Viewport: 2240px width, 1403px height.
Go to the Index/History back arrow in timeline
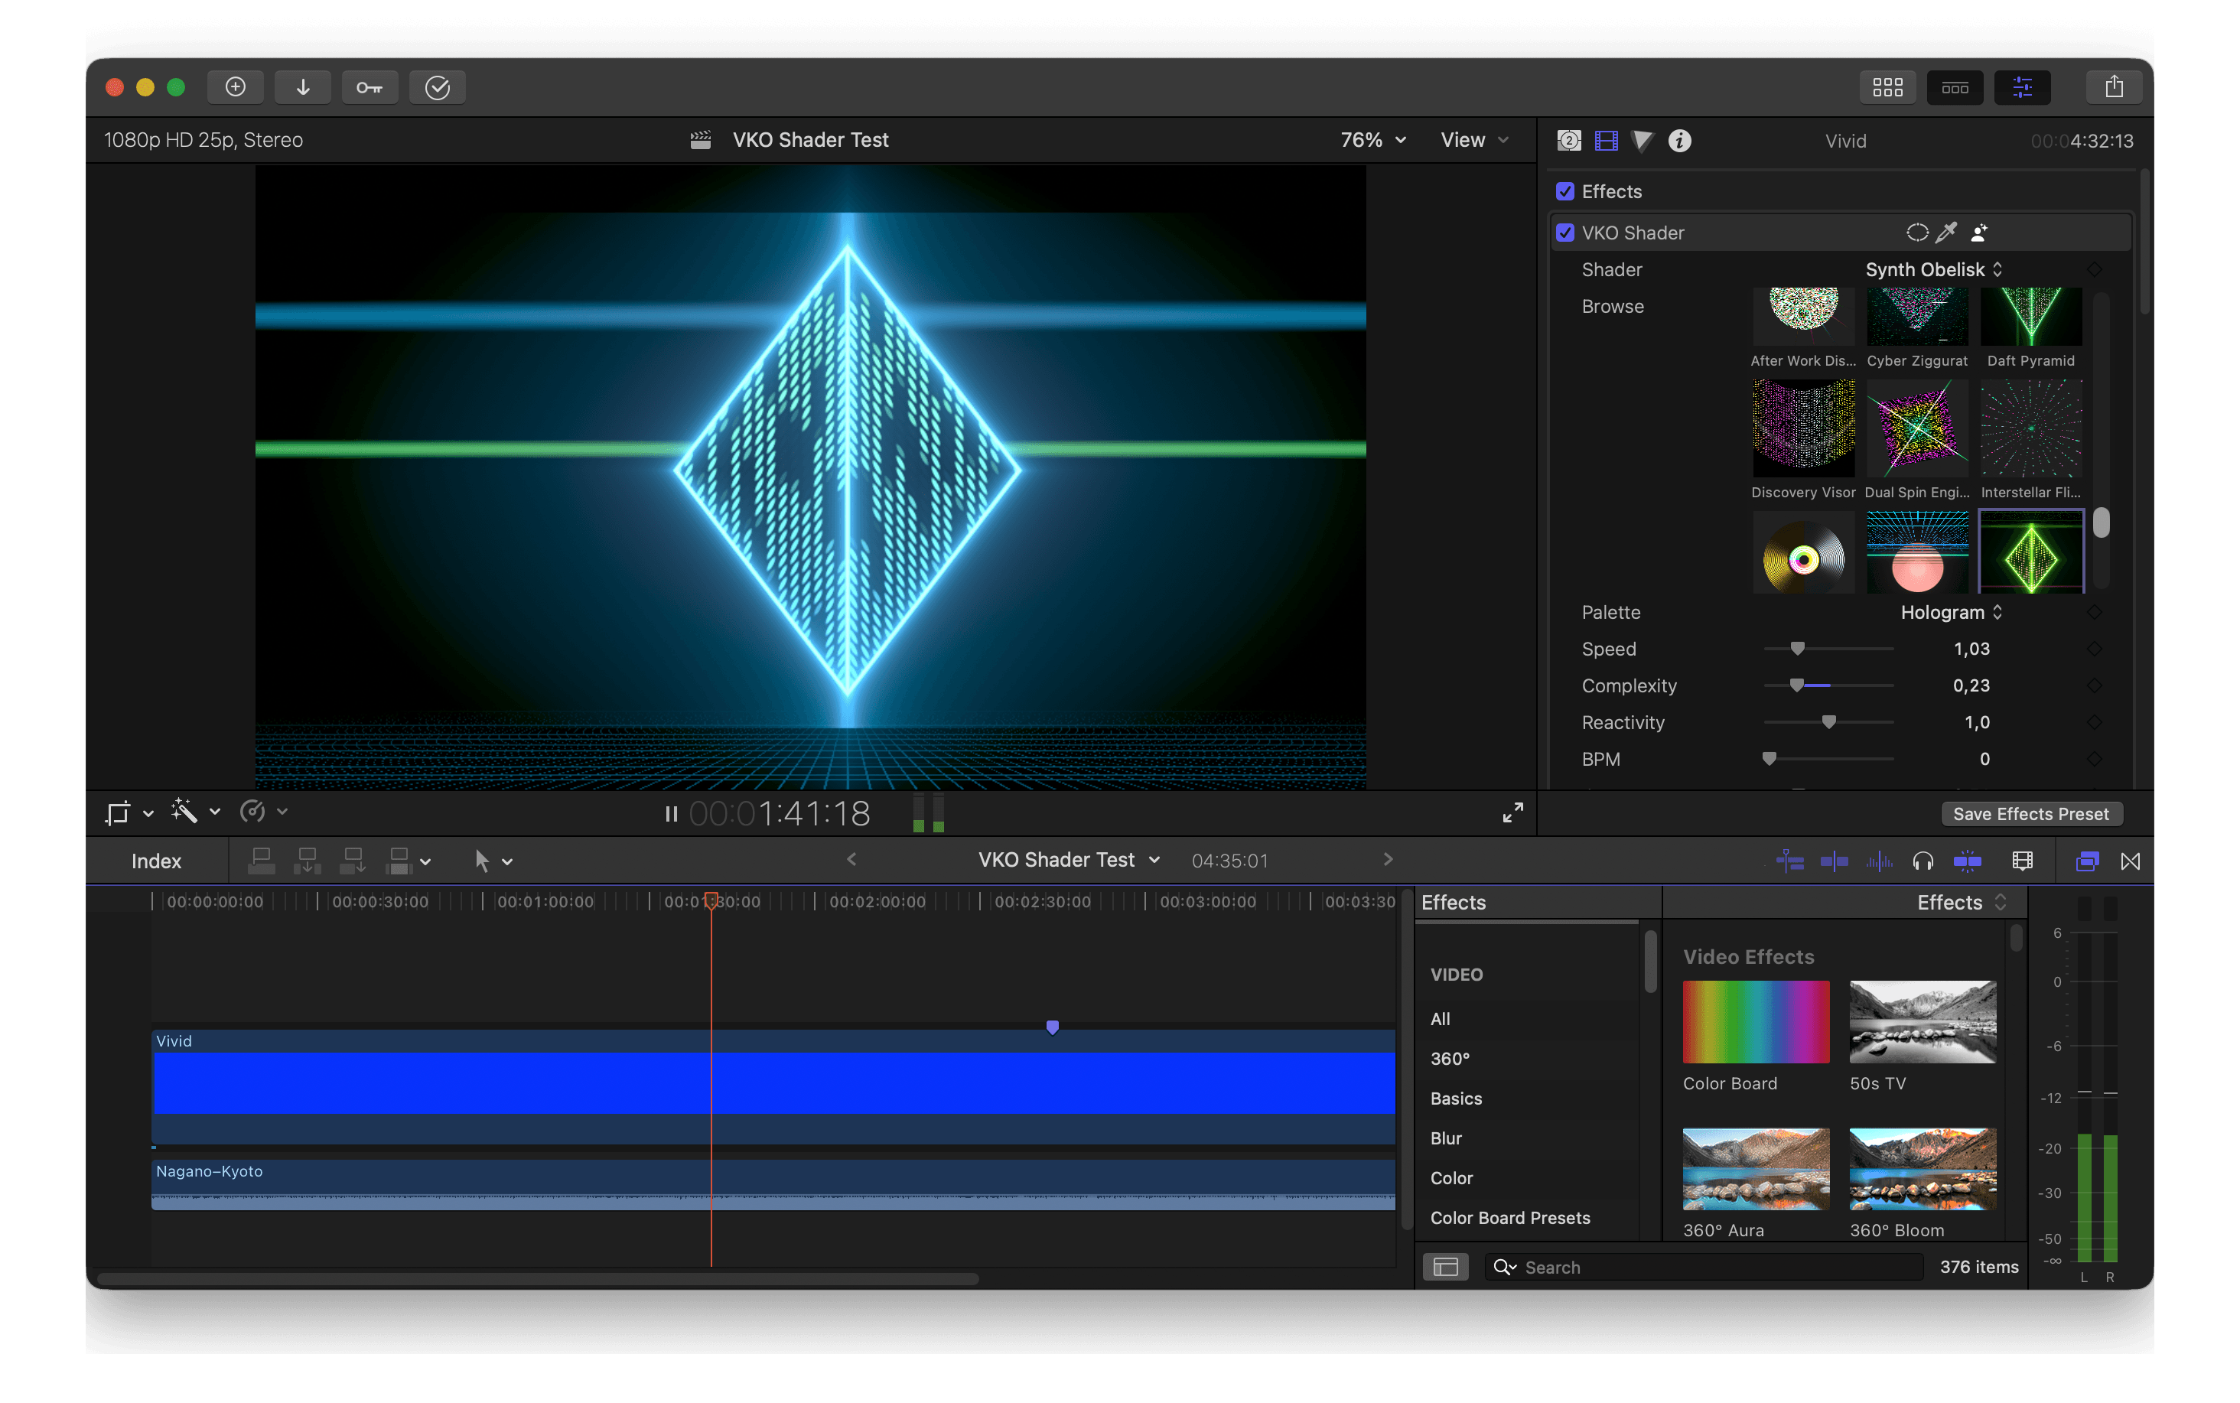[851, 860]
